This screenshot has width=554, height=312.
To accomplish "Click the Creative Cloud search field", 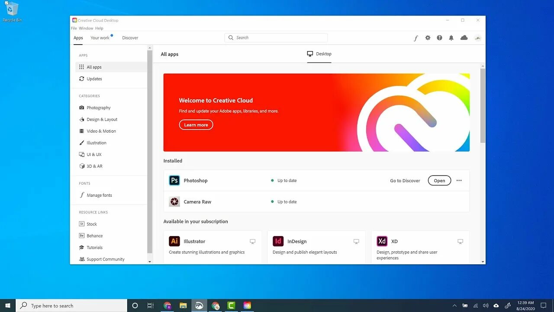I will (x=276, y=38).
